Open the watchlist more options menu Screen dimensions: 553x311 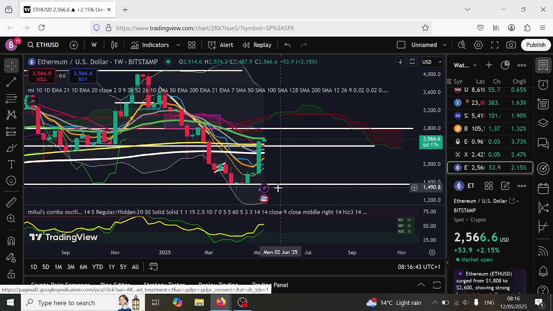point(522,65)
